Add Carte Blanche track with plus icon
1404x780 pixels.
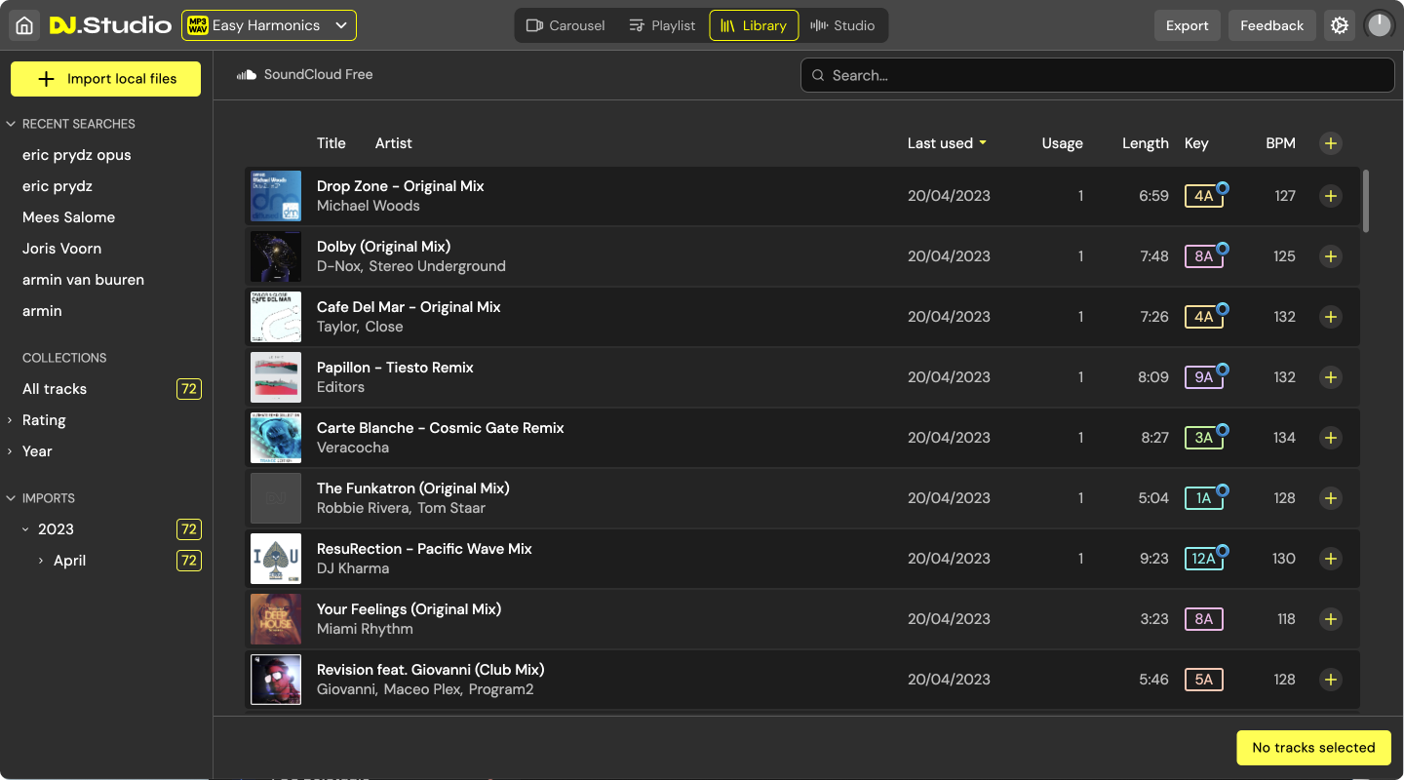[x=1331, y=438]
